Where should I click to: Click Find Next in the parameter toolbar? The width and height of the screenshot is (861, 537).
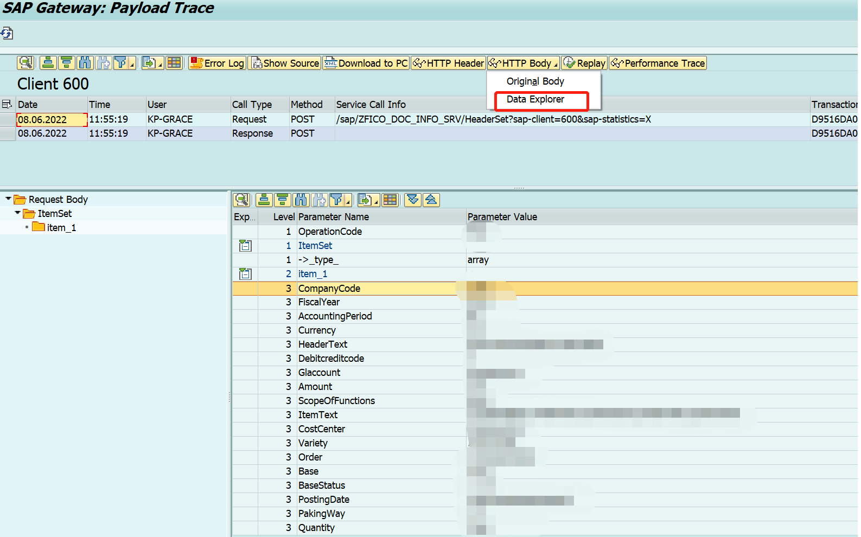[319, 200]
